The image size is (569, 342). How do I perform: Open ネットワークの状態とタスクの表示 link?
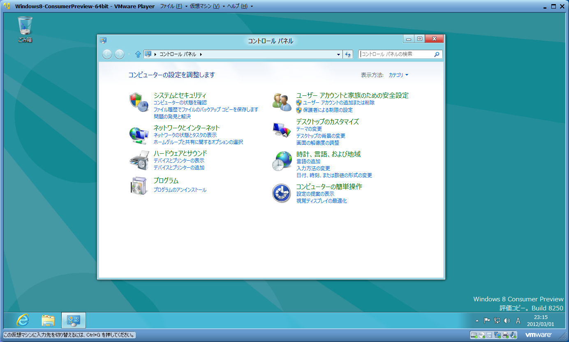(x=185, y=135)
